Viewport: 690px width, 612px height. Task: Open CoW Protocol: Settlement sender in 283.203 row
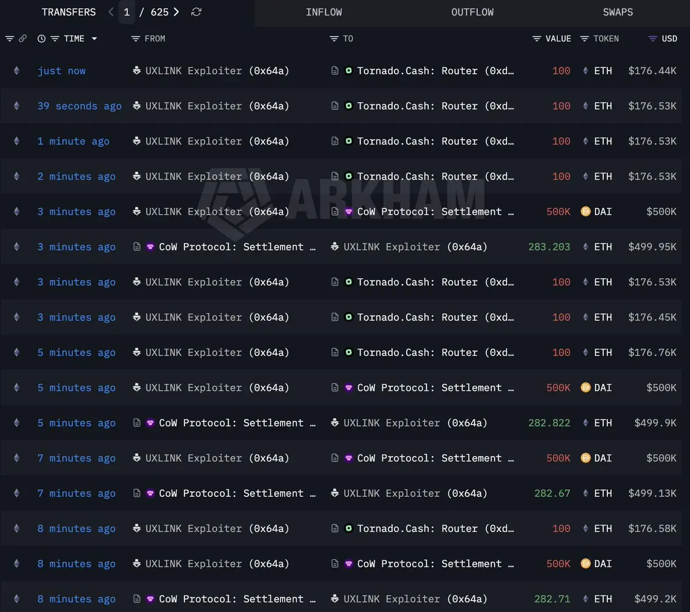click(237, 246)
